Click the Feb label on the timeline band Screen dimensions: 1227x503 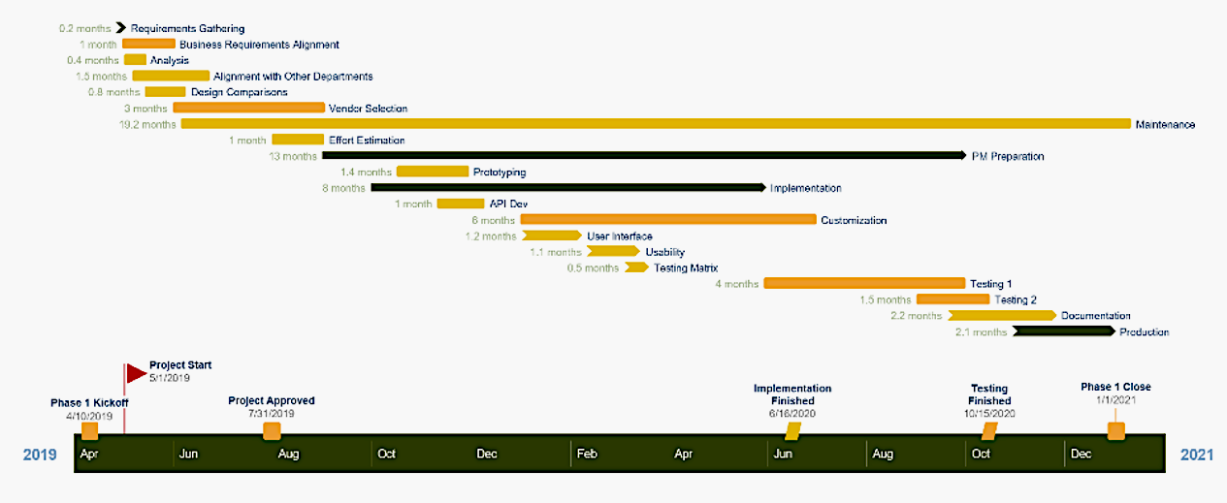pos(587,454)
